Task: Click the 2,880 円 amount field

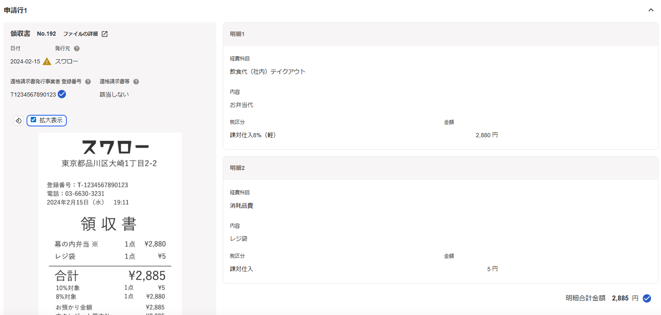Action: coord(486,135)
